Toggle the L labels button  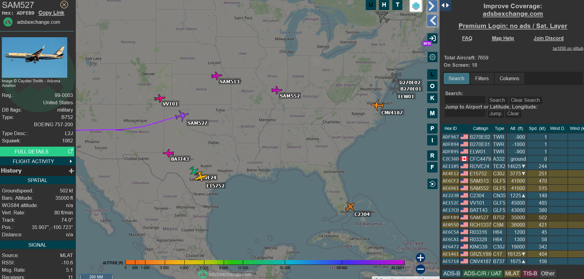(x=432, y=74)
